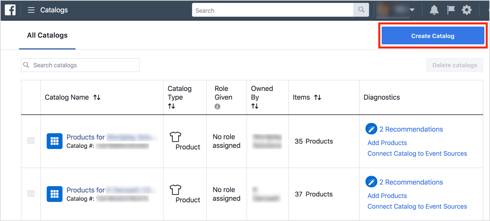Open 2 Recommendations in 35 Products row

pyautogui.click(x=411, y=129)
